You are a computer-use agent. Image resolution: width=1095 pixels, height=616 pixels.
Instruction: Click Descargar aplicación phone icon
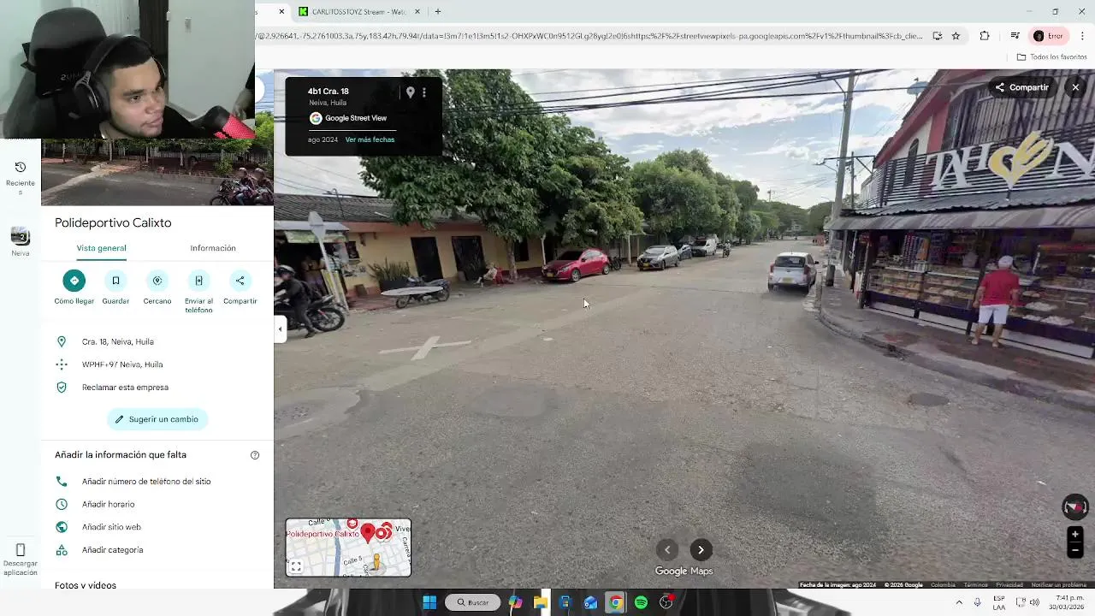21,550
